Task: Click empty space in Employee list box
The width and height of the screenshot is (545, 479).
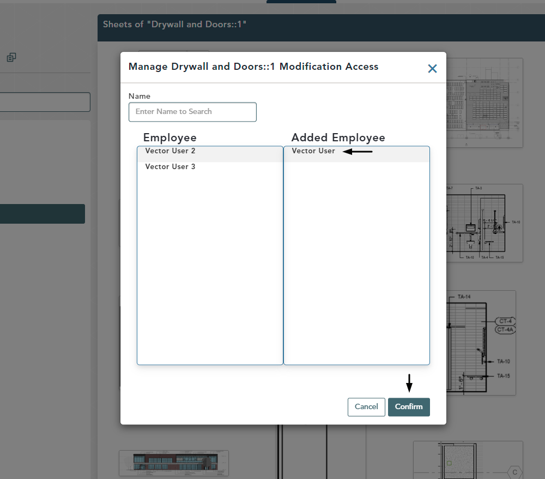Action: (210, 267)
